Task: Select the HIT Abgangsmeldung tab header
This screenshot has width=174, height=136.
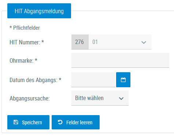Action: [39, 11]
